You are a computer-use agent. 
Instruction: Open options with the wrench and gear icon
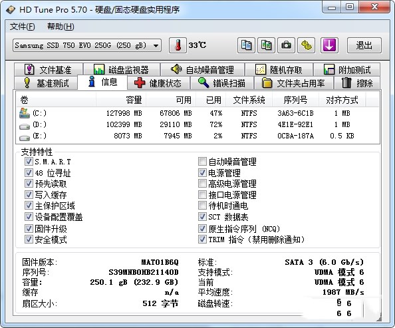pyautogui.click(x=306, y=45)
